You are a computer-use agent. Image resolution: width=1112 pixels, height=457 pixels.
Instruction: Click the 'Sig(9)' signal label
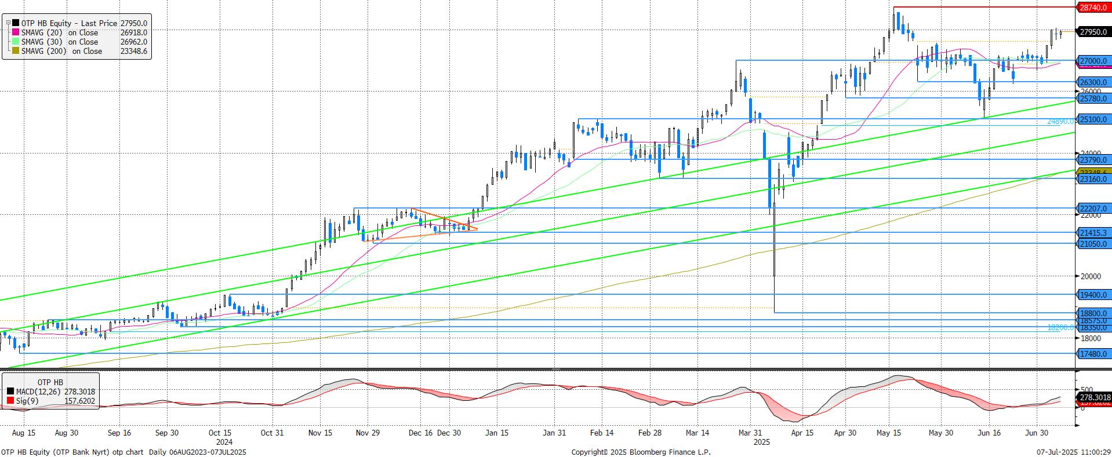[x=27, y=401]
